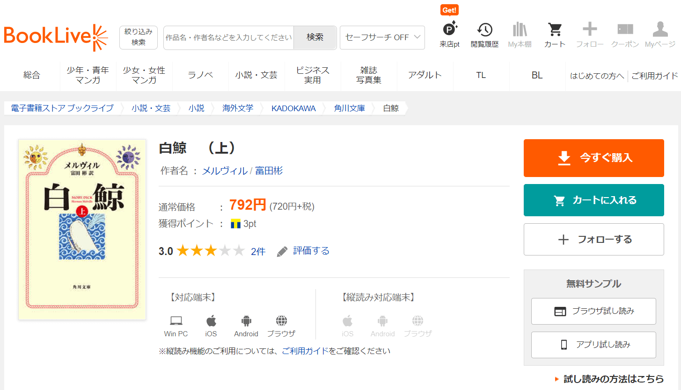The image size is (681, 390).
Task: Open 閲覧履歴 browsing history
Action: 484,30
